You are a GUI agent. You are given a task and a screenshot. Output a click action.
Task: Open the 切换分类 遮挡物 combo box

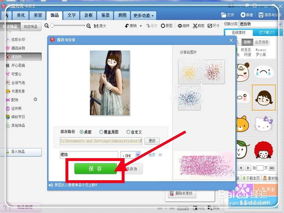259,24
